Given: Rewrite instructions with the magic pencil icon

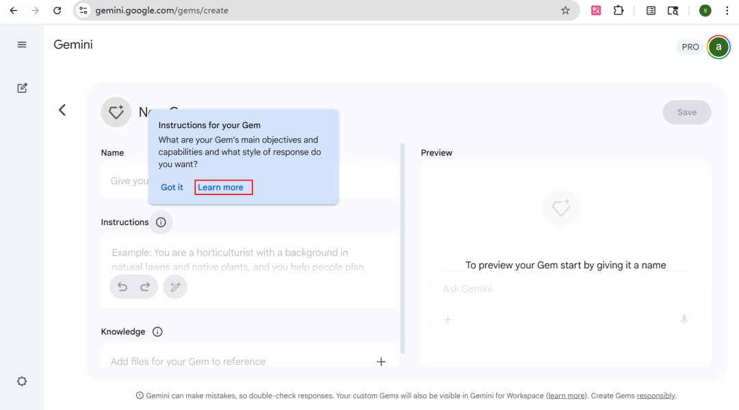Looking at the screenshot, I should 175,287.
